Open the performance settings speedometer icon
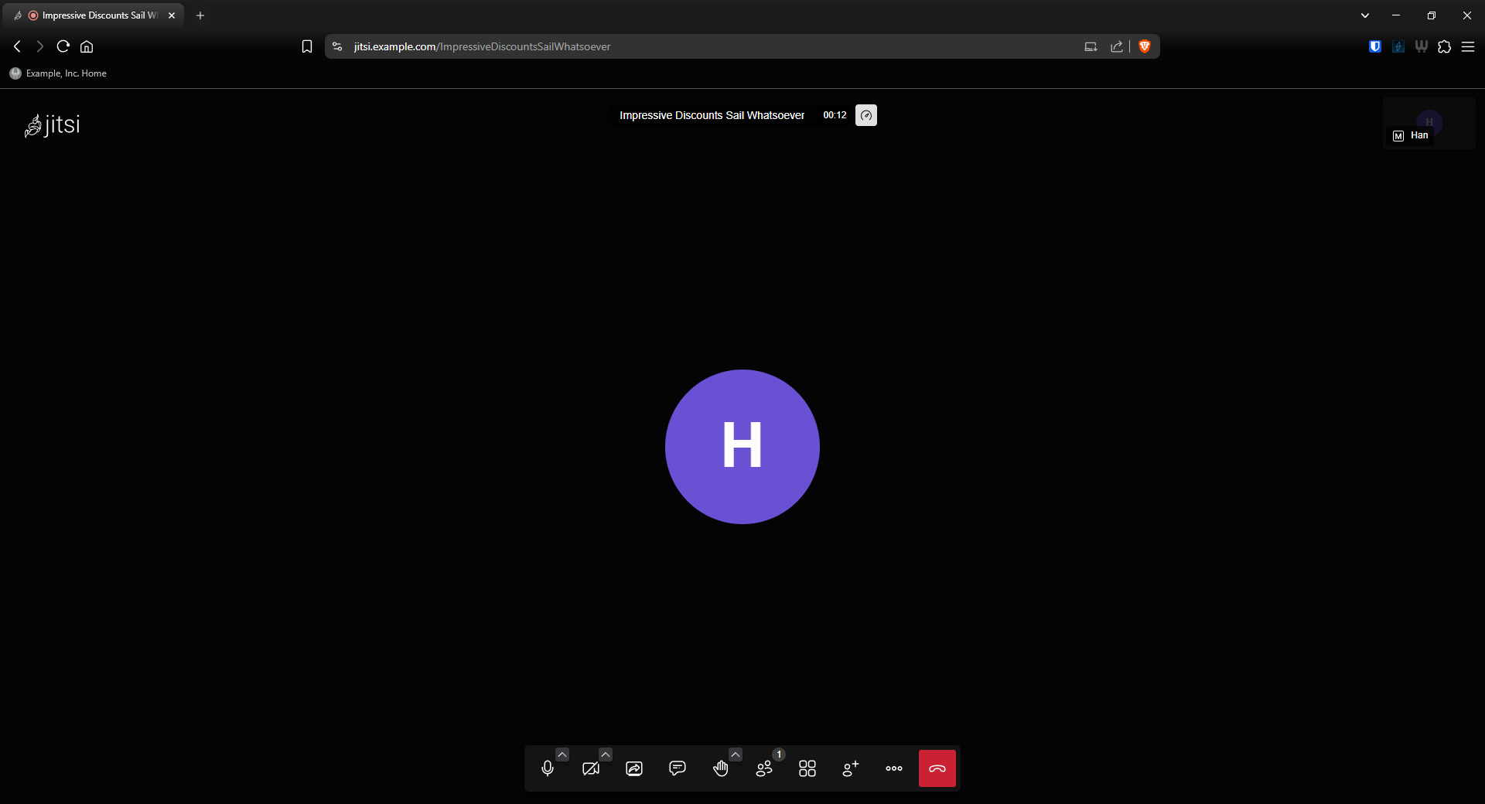 [866, 115]
